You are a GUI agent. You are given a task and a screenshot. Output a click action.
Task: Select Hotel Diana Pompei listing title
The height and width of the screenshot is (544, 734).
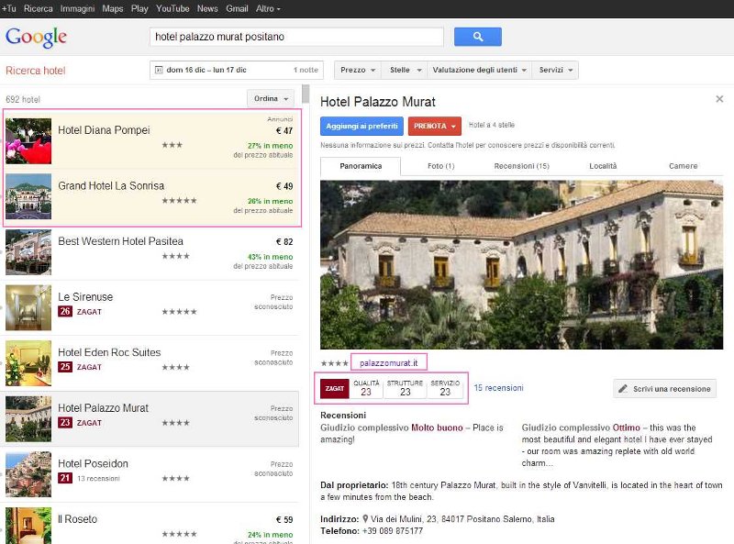[104, 130]
